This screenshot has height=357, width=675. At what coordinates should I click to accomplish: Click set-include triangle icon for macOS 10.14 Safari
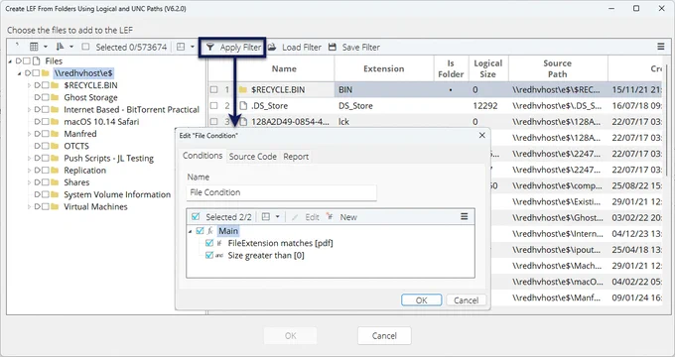[37, 122]
